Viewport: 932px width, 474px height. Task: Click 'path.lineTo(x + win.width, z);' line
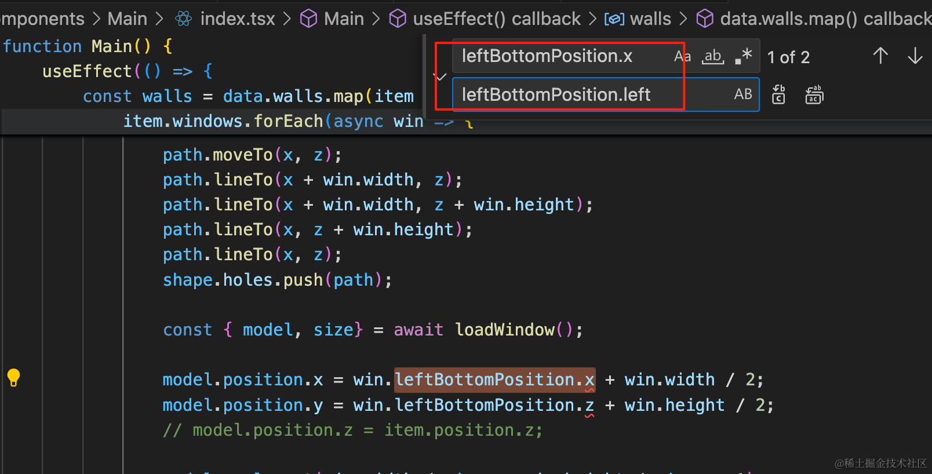313,180
